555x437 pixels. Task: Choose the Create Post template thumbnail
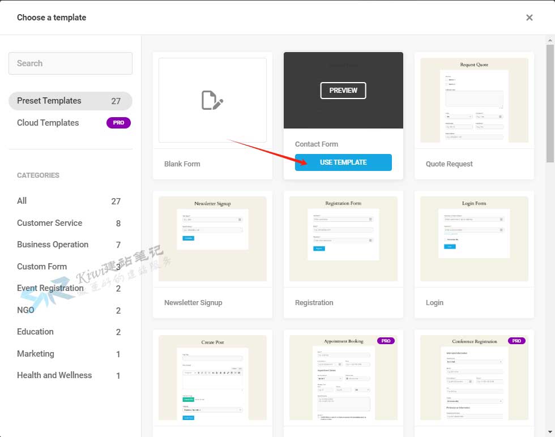[212, 378]
